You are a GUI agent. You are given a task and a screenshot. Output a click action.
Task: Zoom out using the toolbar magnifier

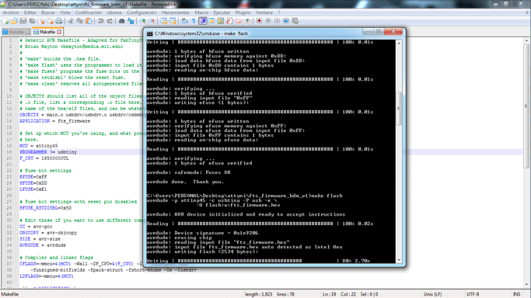pos(152,21)
